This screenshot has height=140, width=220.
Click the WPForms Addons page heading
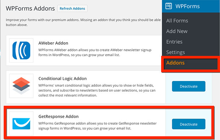pos(30,9)
